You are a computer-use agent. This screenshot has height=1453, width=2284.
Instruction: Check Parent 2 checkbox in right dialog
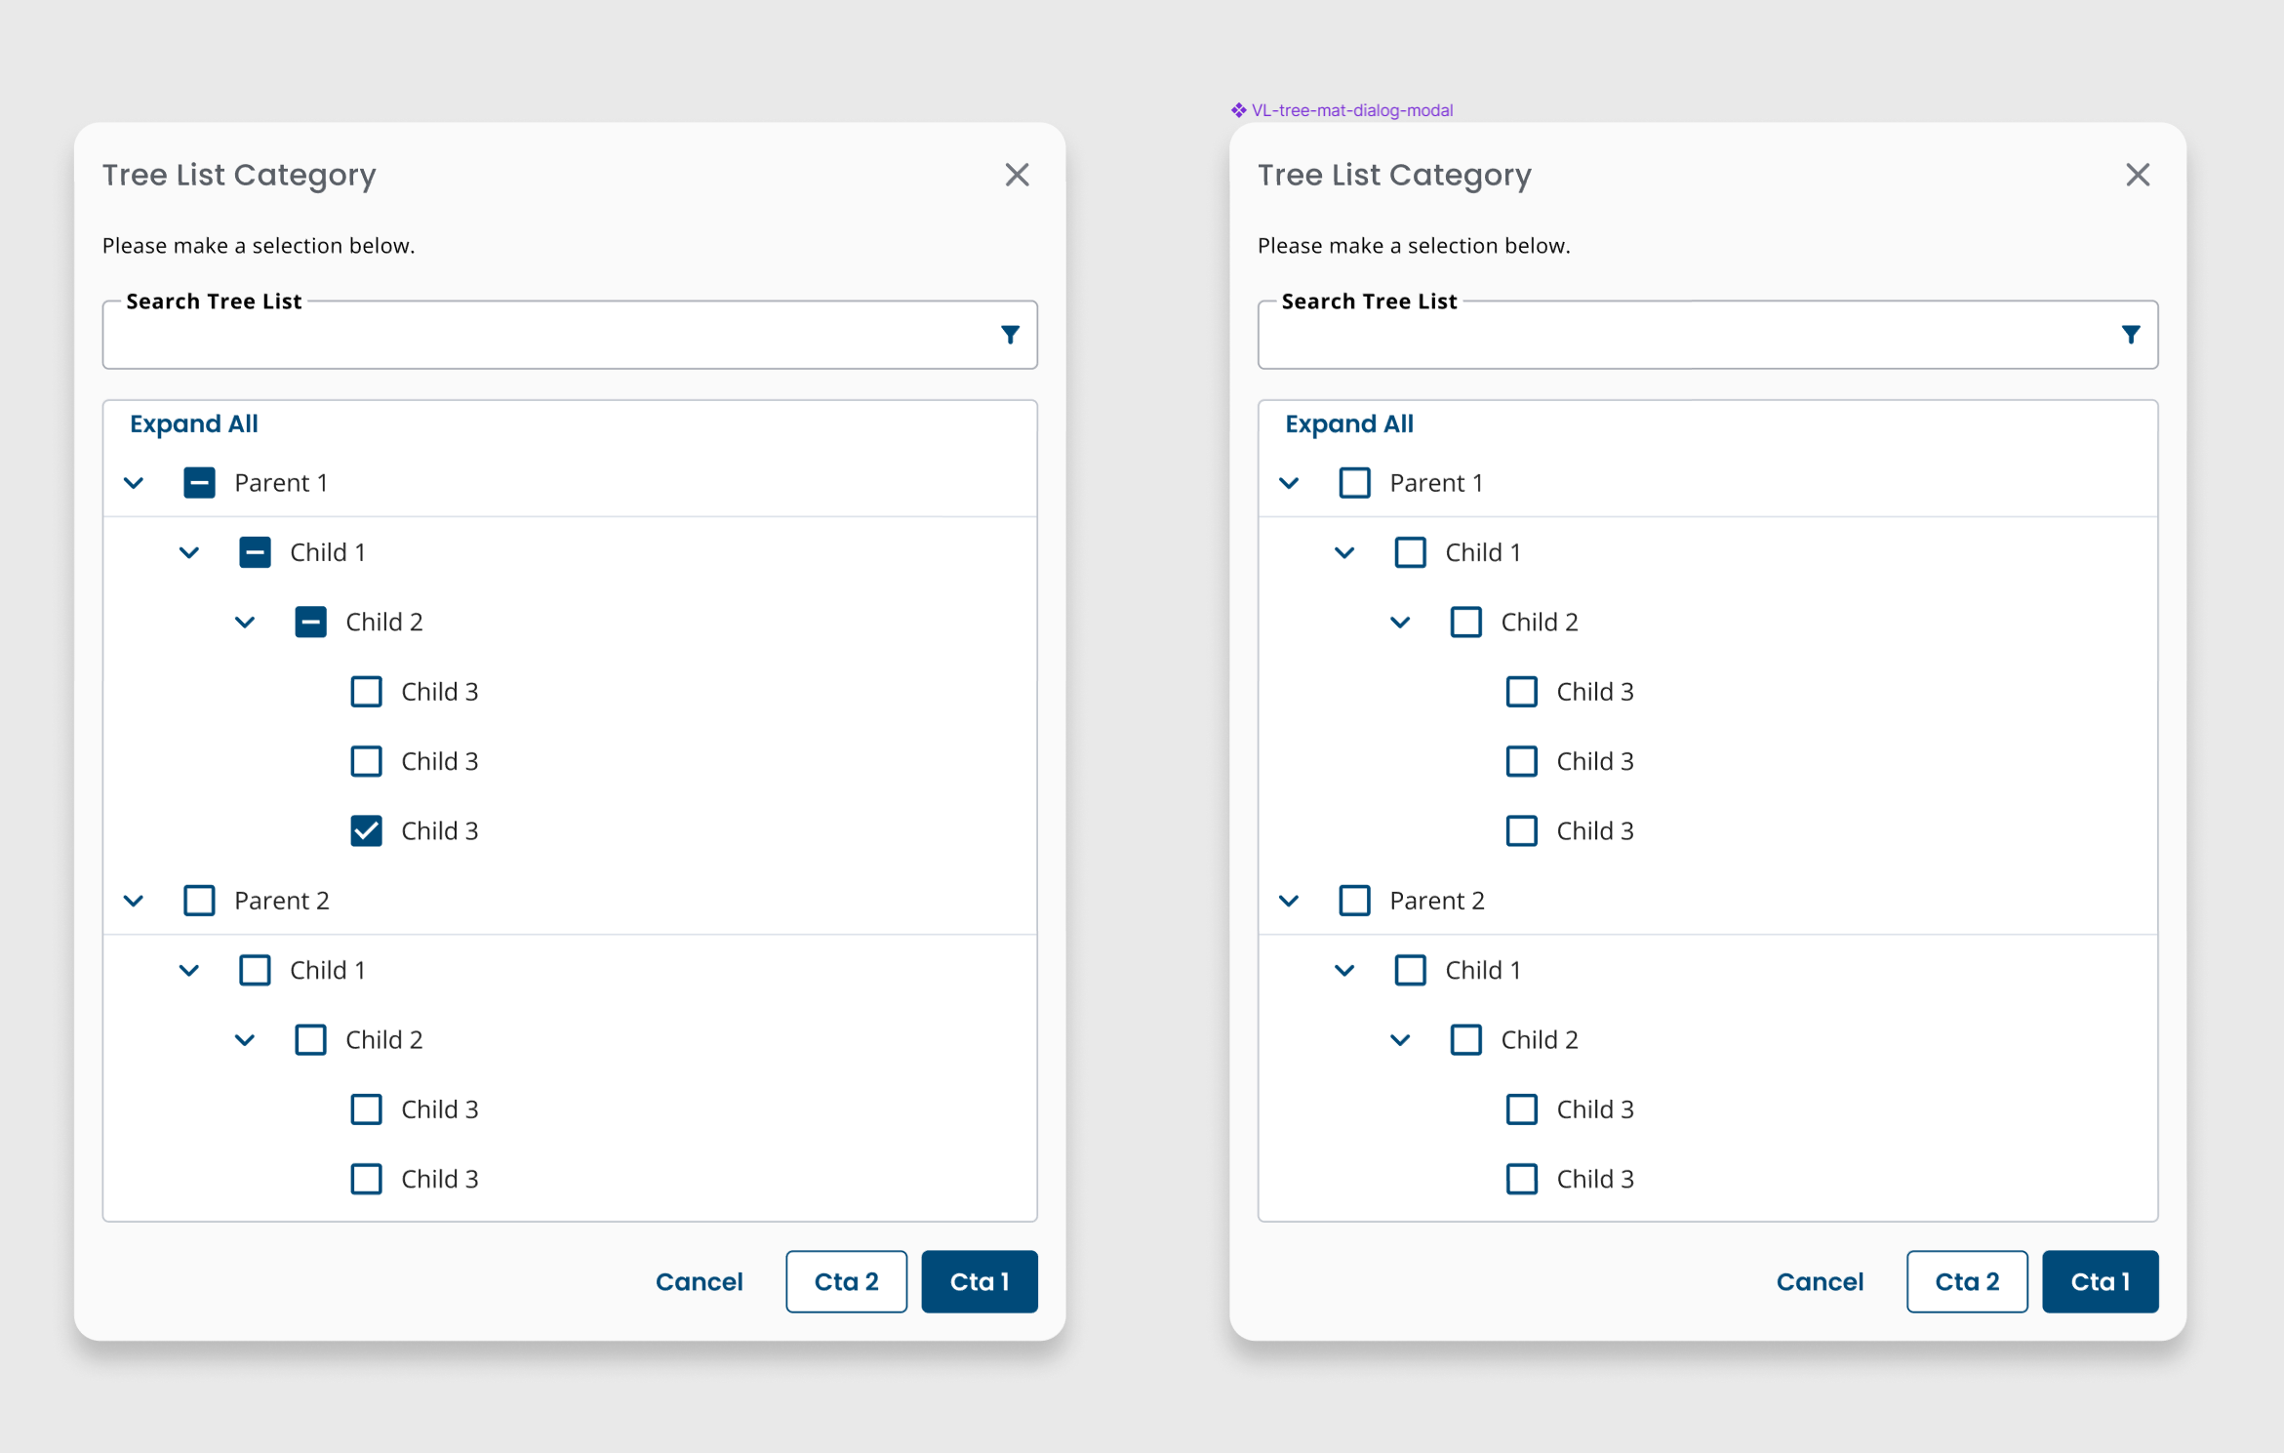[1353, 900]
